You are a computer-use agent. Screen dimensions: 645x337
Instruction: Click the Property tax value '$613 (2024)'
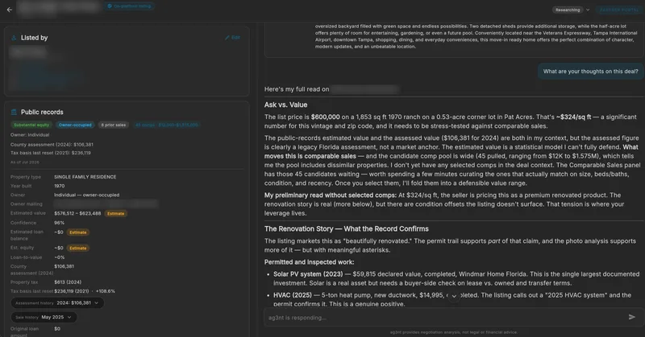pyautogui.click(x=68, y=282)
